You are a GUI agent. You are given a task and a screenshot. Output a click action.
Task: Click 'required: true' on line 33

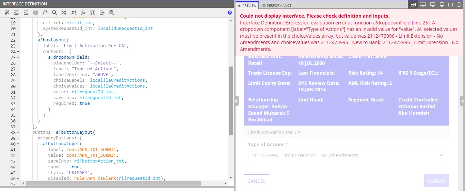(x=71, y=103)
